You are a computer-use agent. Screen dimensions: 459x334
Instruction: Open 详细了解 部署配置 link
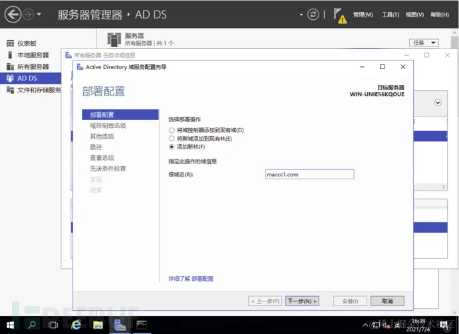tap(190, 279)
